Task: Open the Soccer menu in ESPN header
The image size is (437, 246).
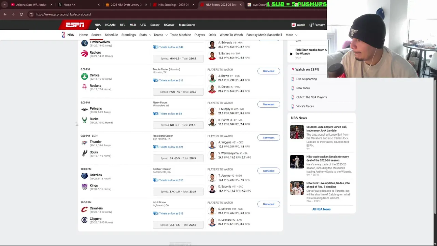Action: pos(155,25)
